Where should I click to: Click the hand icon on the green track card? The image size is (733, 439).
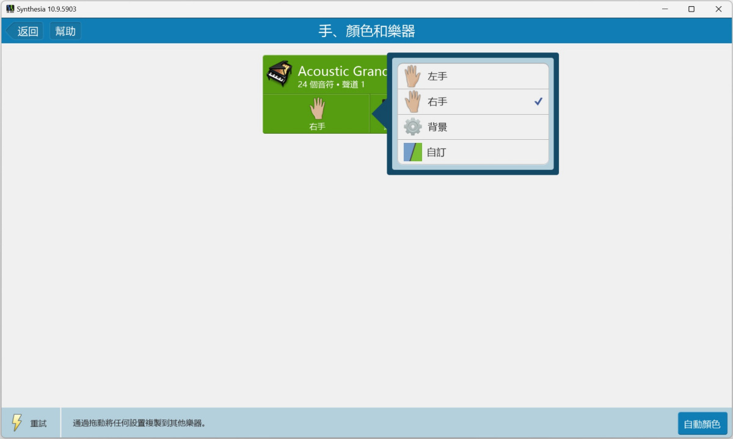point(316,108)
